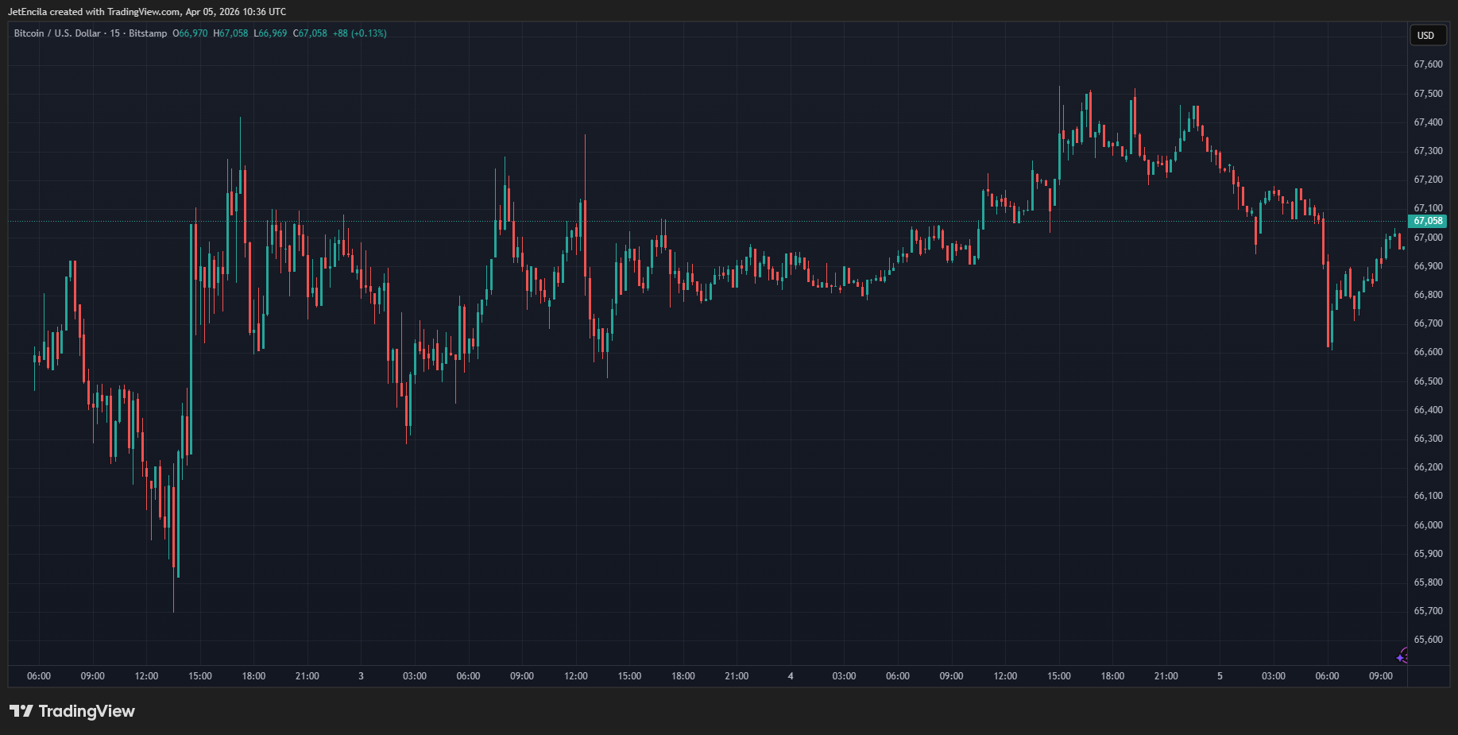Click day 3 marker on time axis
Viewport: 1458px width, 735px height.
(361, 676)
